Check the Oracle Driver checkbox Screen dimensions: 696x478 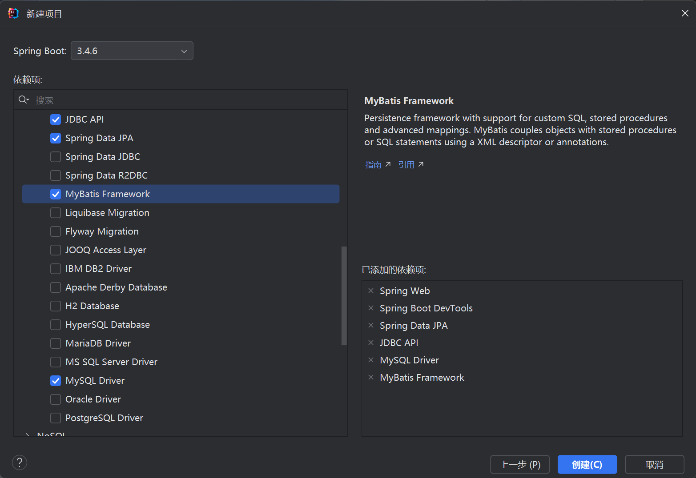click(56, 399)
